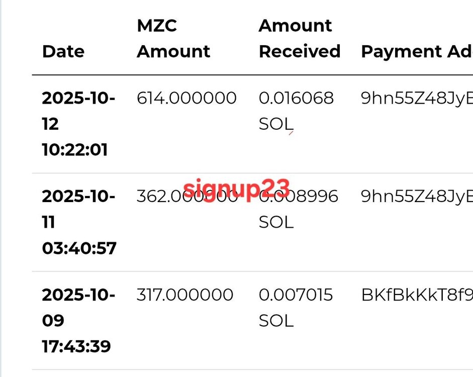Open the first 9hn55Z48JyE payment address
This screenshot has width=473, height=377.
click(417, 98)
